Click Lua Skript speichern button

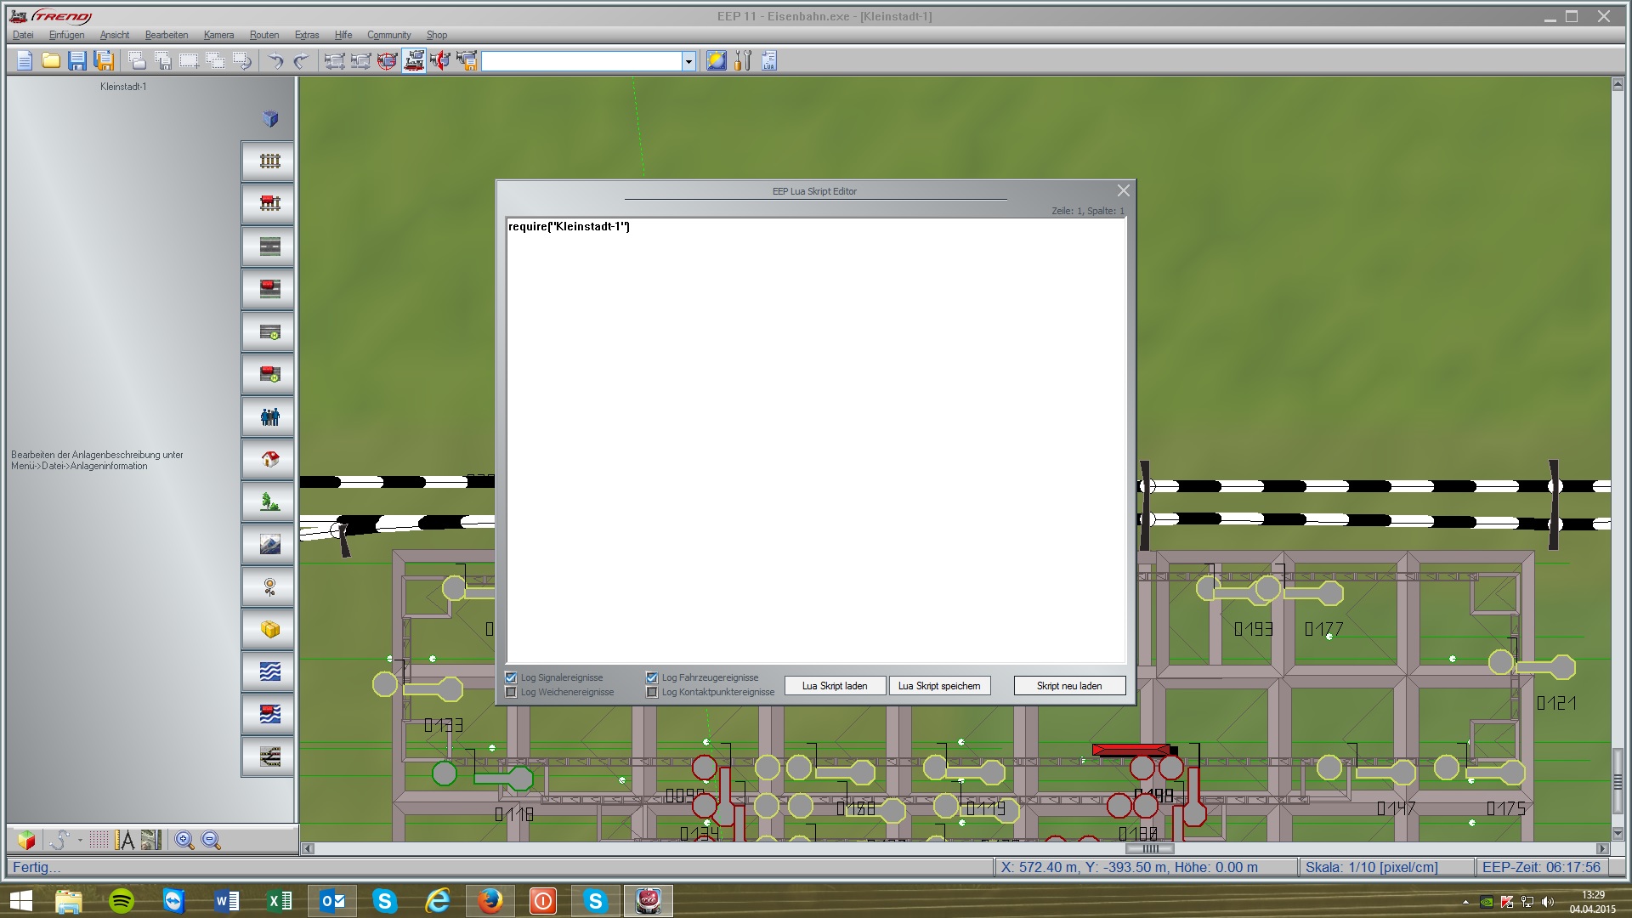(939, 686)
